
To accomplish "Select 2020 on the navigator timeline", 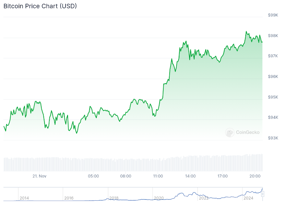I will click(x=159, y=198).
